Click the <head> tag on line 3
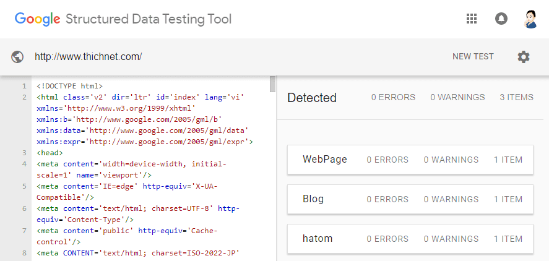Image resolution: width=549 pixels, height=261 pixels. (50, 153)
